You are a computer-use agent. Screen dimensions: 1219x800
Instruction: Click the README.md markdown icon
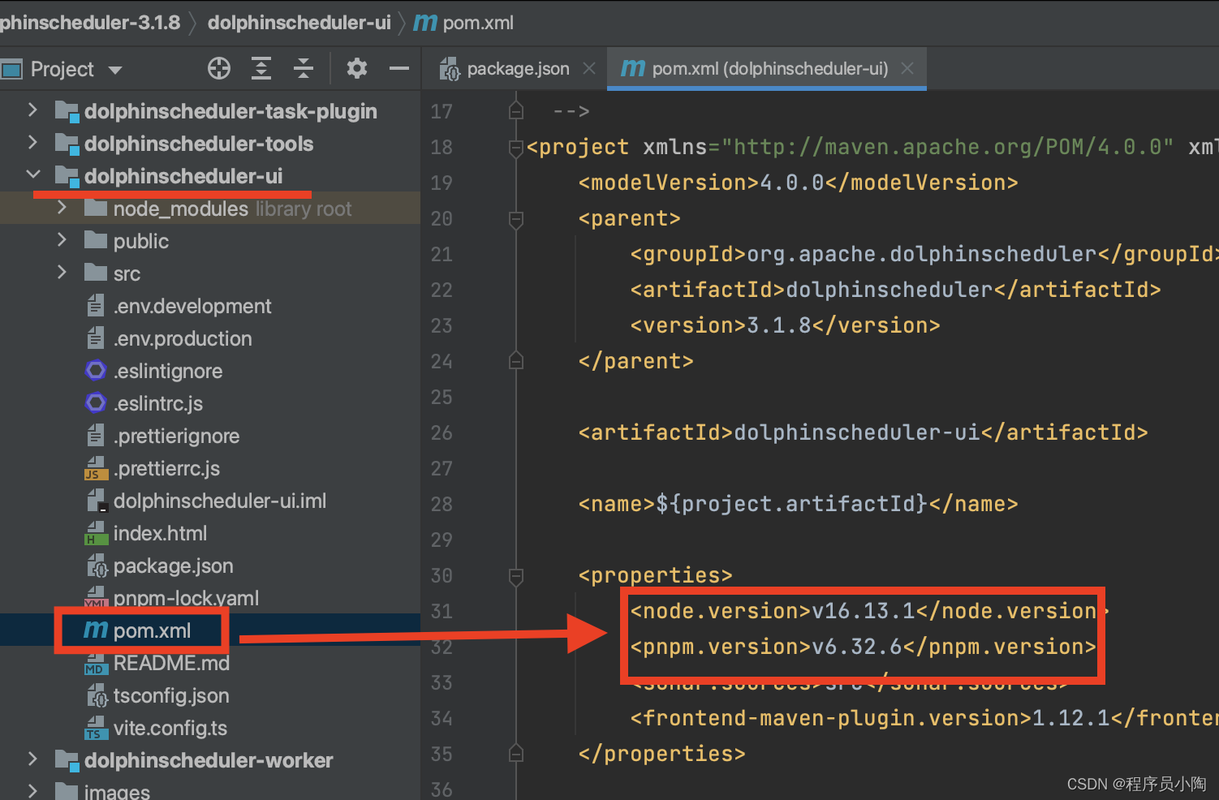[x=96, y=663]
